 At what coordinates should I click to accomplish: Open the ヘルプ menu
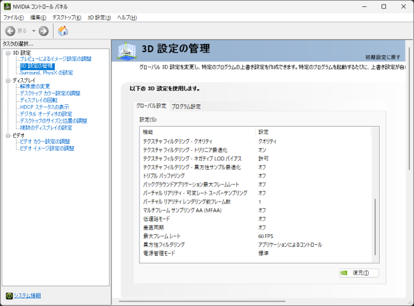pyautogui.click(x=127, y=17)
